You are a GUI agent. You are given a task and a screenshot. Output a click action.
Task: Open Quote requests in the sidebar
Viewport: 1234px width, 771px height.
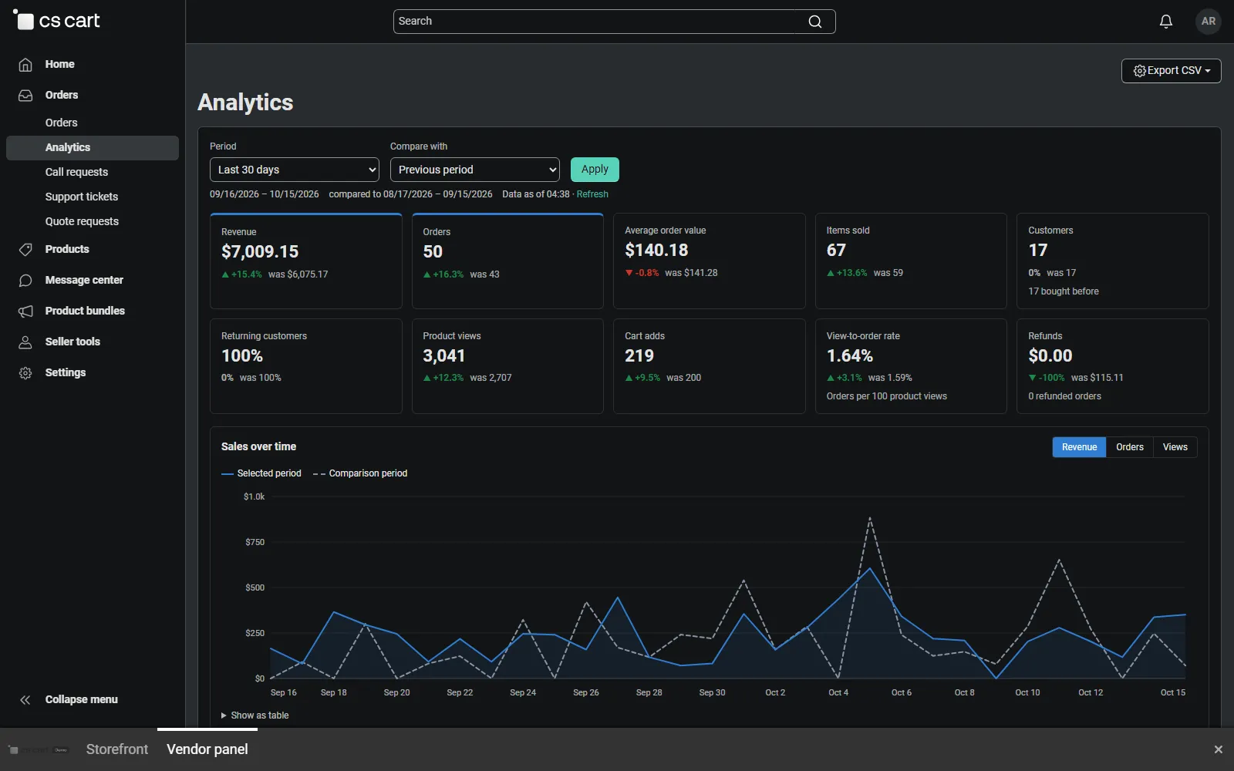point(82,221)
